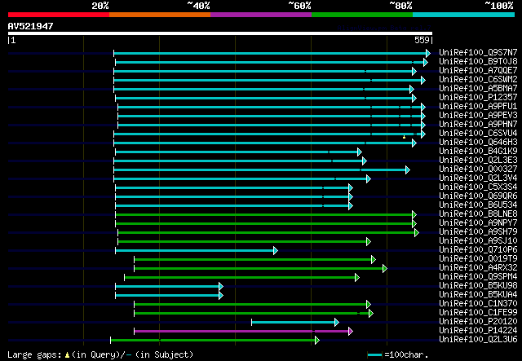Click the purple ~60% identity legend segment
This screenshot has height=361, width=522.
(x=261, y=15)
